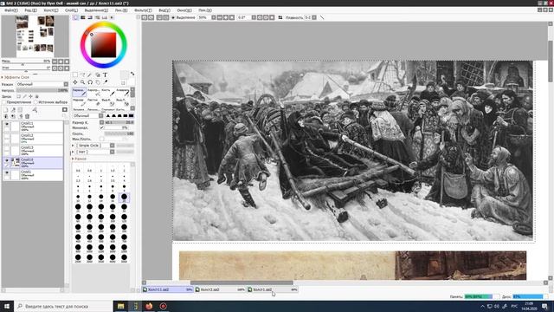Select the Hand pan tool
Image resolution: width=554 pixels, height=312 pixels.
98,82
